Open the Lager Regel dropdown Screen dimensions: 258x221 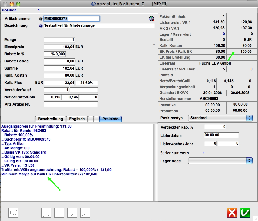click(x=220, y=160)
